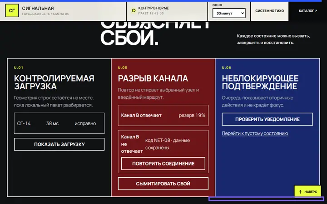Click the ОКНО label above dropdown
Viewport: 327px width, 204px height.
pyautogui.click(x=217, y=5)
